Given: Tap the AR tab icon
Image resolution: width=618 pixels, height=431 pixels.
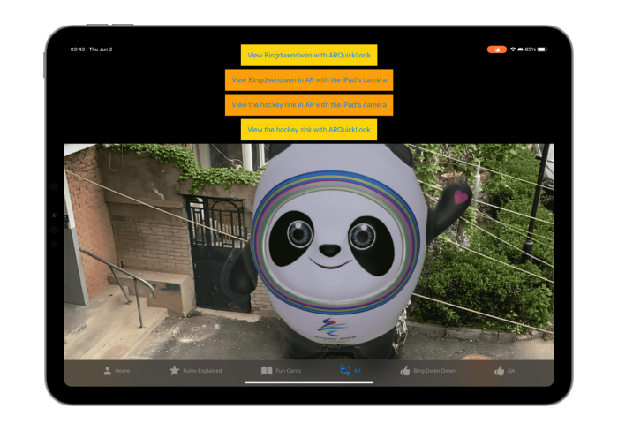Looking at the screenshot, I should (345, 370).
